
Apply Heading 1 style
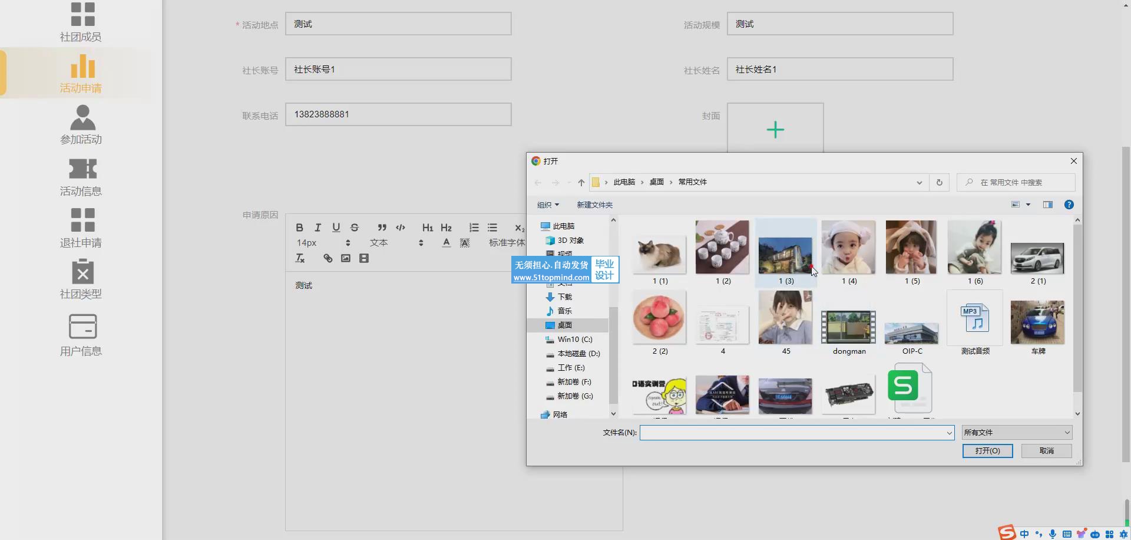point(428,228)
